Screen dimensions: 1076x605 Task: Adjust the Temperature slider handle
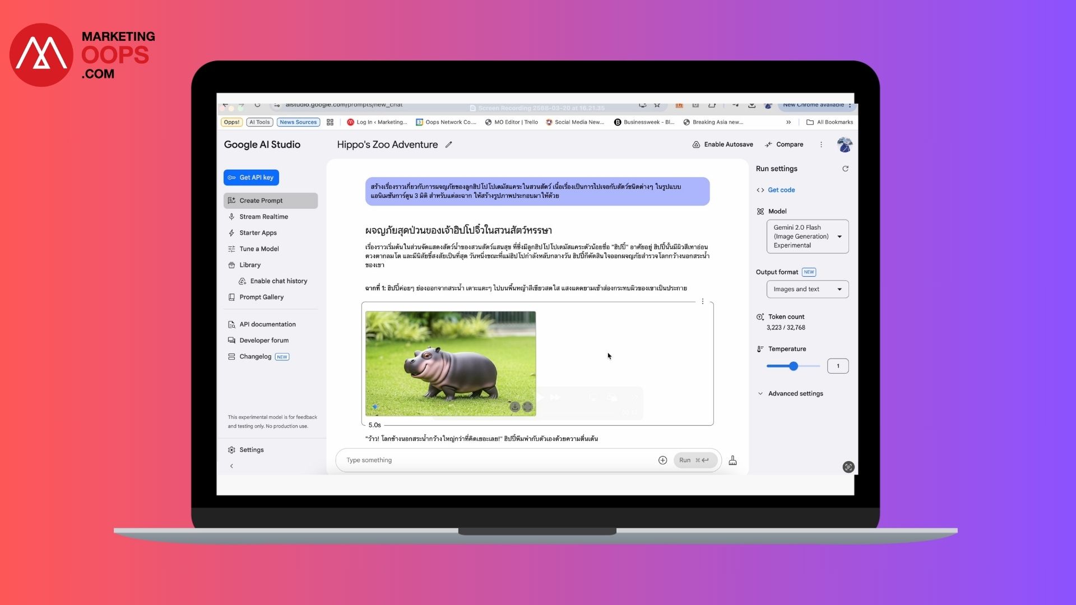coord(794,366)
